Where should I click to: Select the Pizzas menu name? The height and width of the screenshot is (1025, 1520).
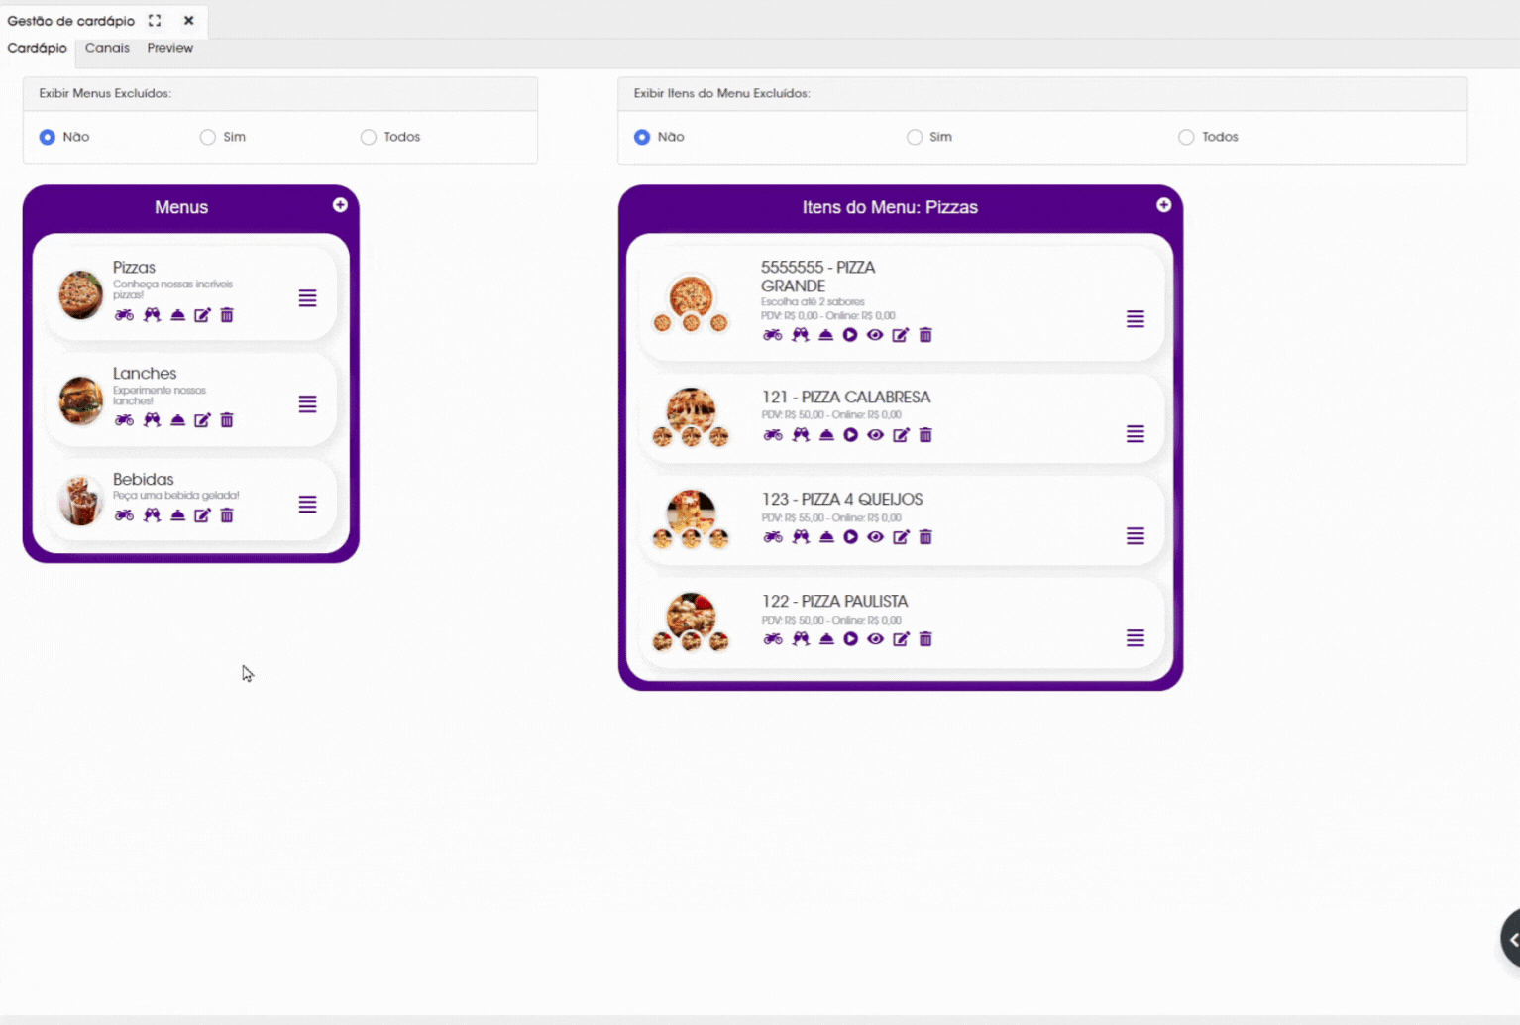[134, 267]
